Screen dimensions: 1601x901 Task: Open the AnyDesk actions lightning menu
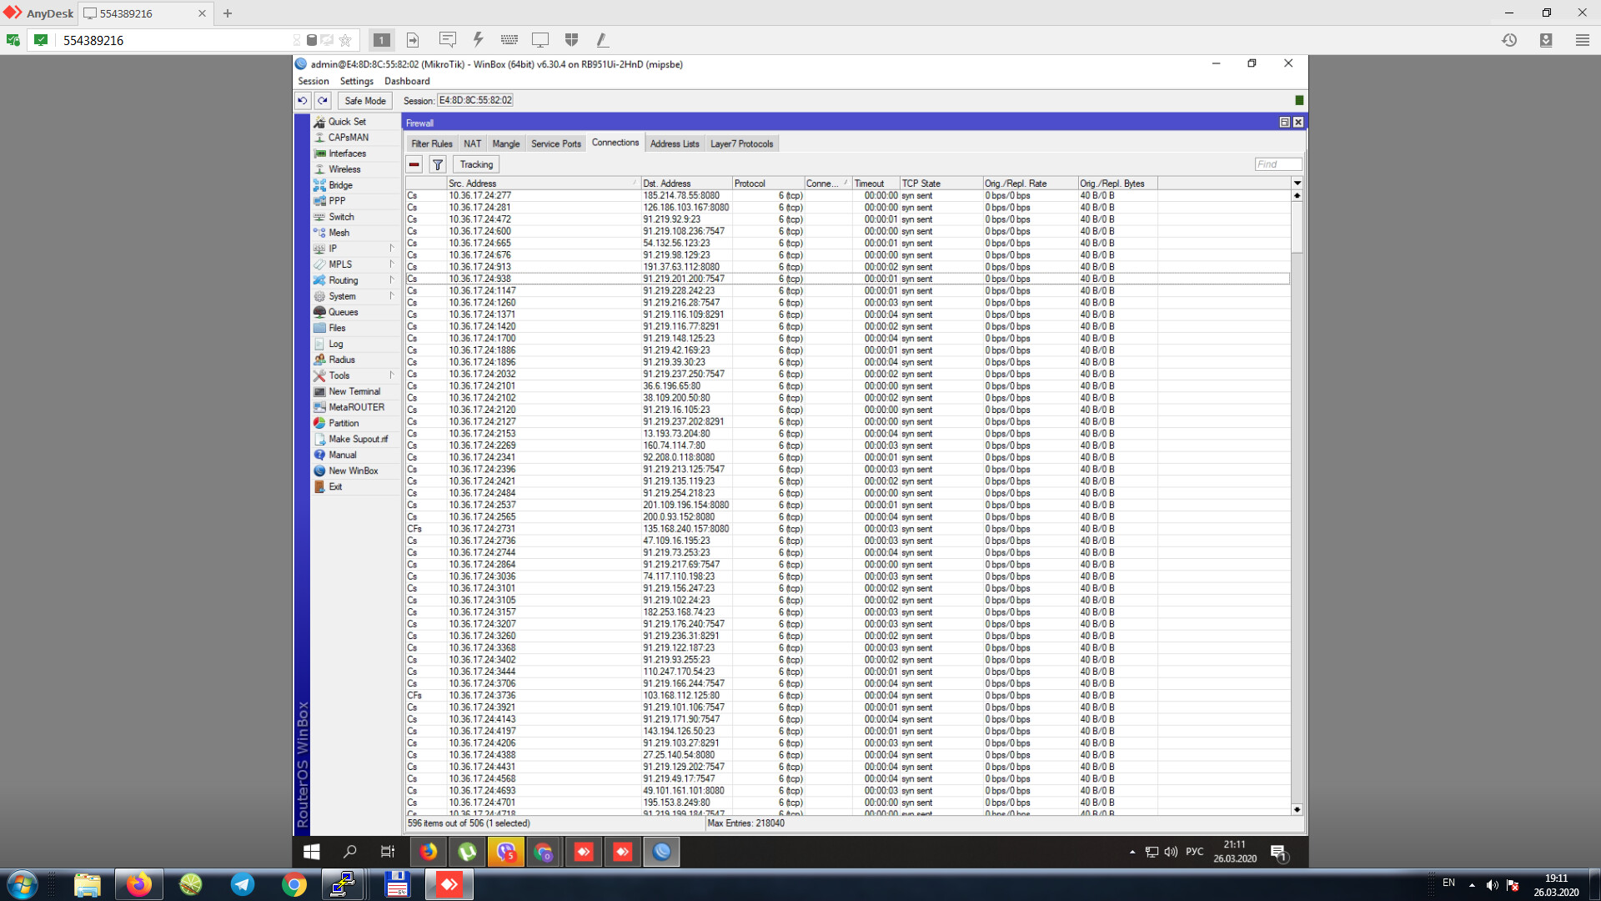pos(478,39)
